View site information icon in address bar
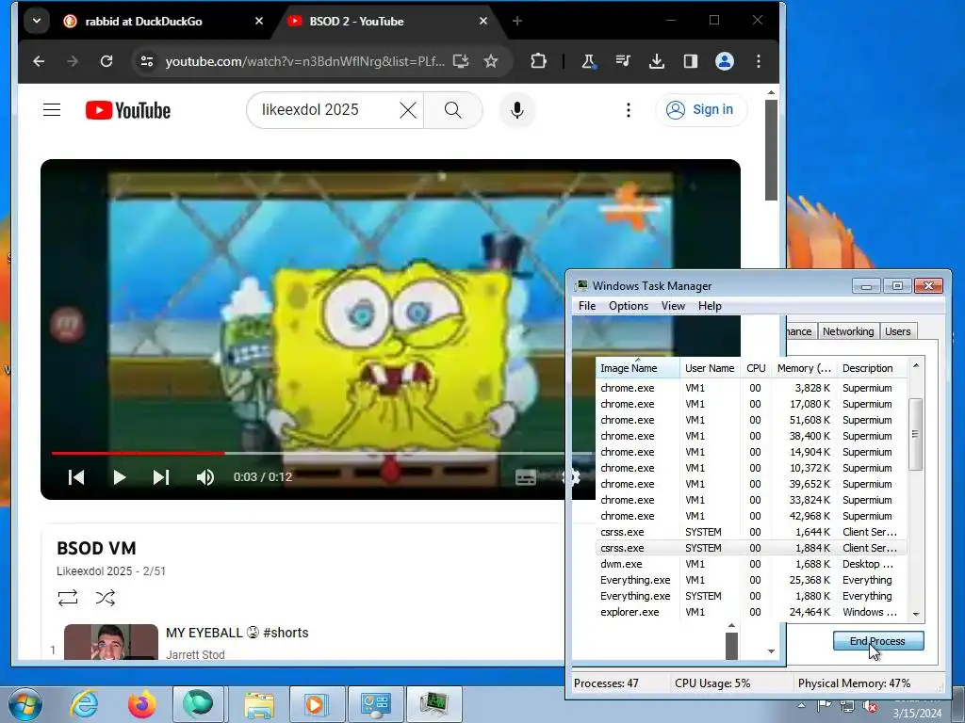This screenshot has height=723, width=965. 146,61
